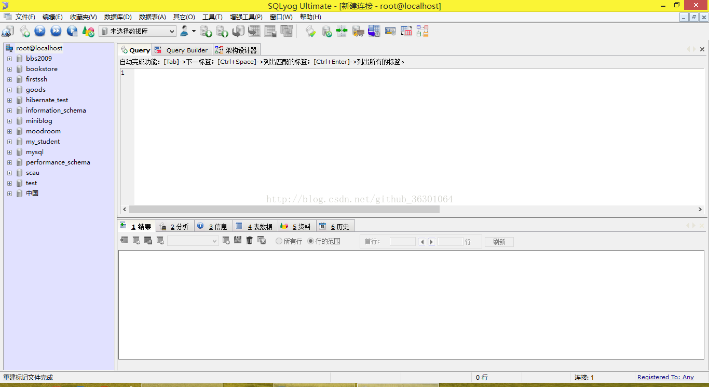Open the 帮助(H) menu

pyautogui.click(x=310, y=17)
